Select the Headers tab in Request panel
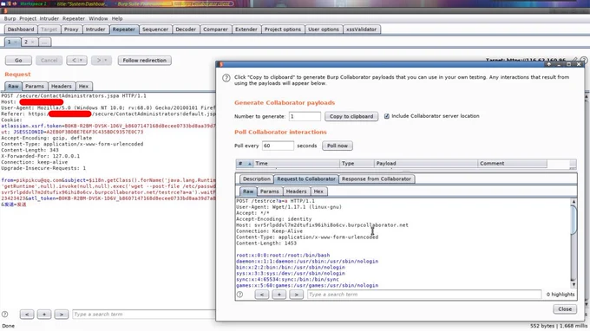The height and width of the screenshot is (331, 590). [x=62, y=86]
